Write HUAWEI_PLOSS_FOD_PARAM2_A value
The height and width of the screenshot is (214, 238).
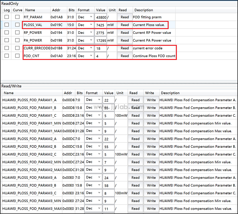[x=151, y=139]
